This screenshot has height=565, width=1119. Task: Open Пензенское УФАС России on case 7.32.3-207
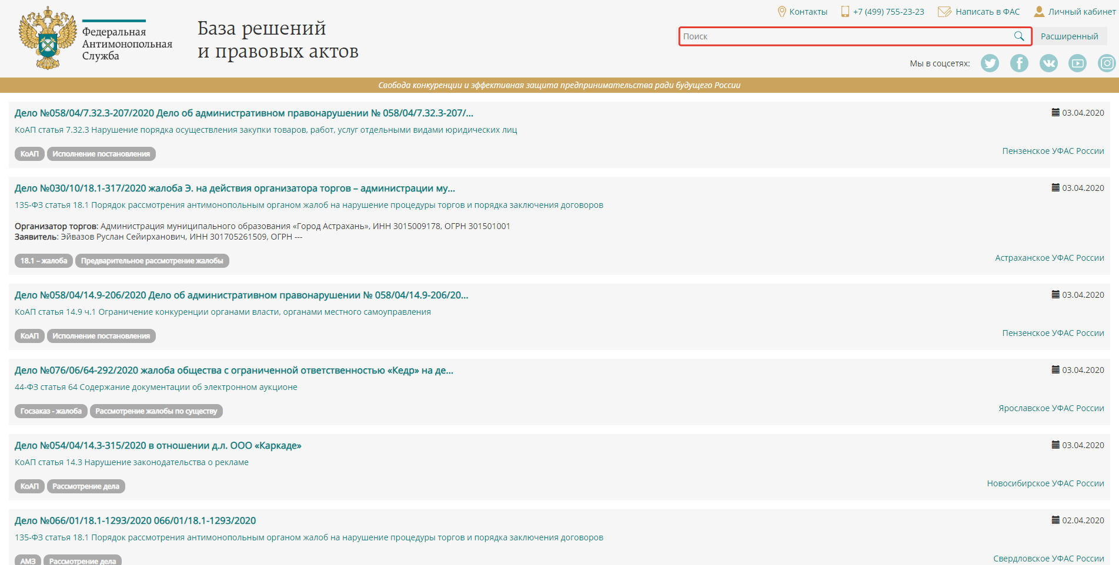pos(1053,151)
